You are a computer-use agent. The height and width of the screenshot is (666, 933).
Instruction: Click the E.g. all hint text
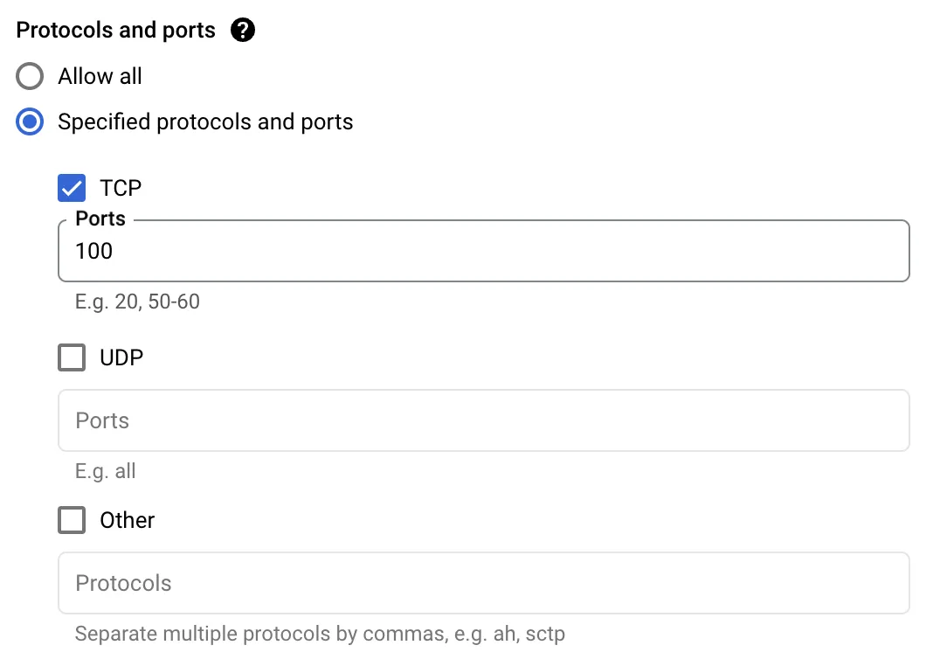pyautogui.click(x=105, y=470)
